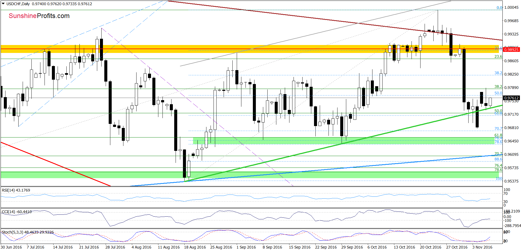
Task: Click the 0.98605 price axis value
Action: [x=511, y=61]
